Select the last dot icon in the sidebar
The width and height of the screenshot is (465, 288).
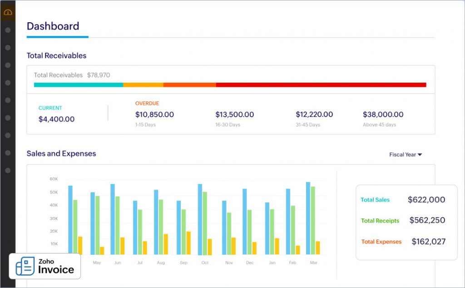[x=8, y=170]
